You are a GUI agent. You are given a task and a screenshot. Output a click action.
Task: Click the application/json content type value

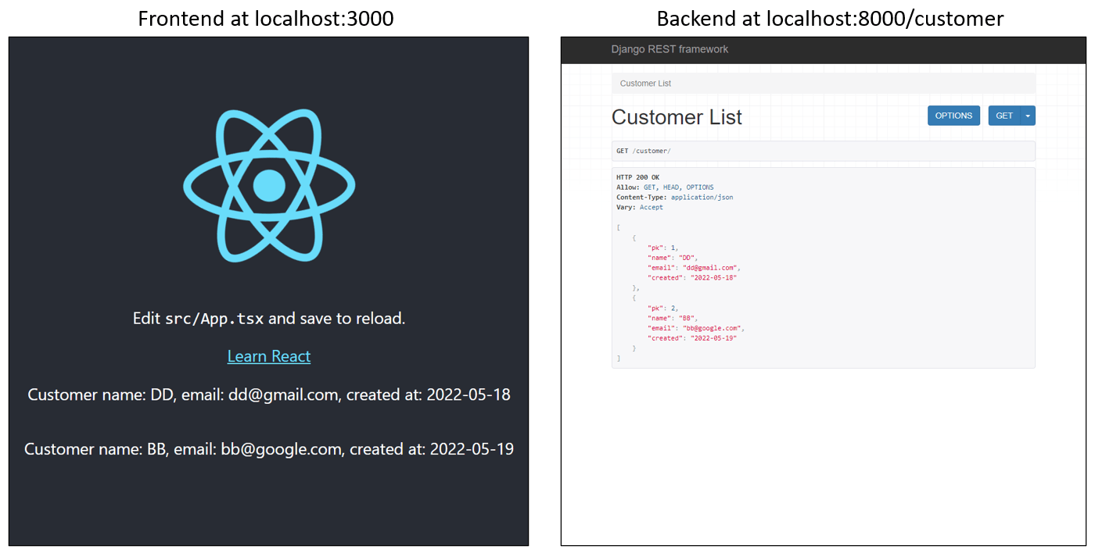tap(702, 198)
